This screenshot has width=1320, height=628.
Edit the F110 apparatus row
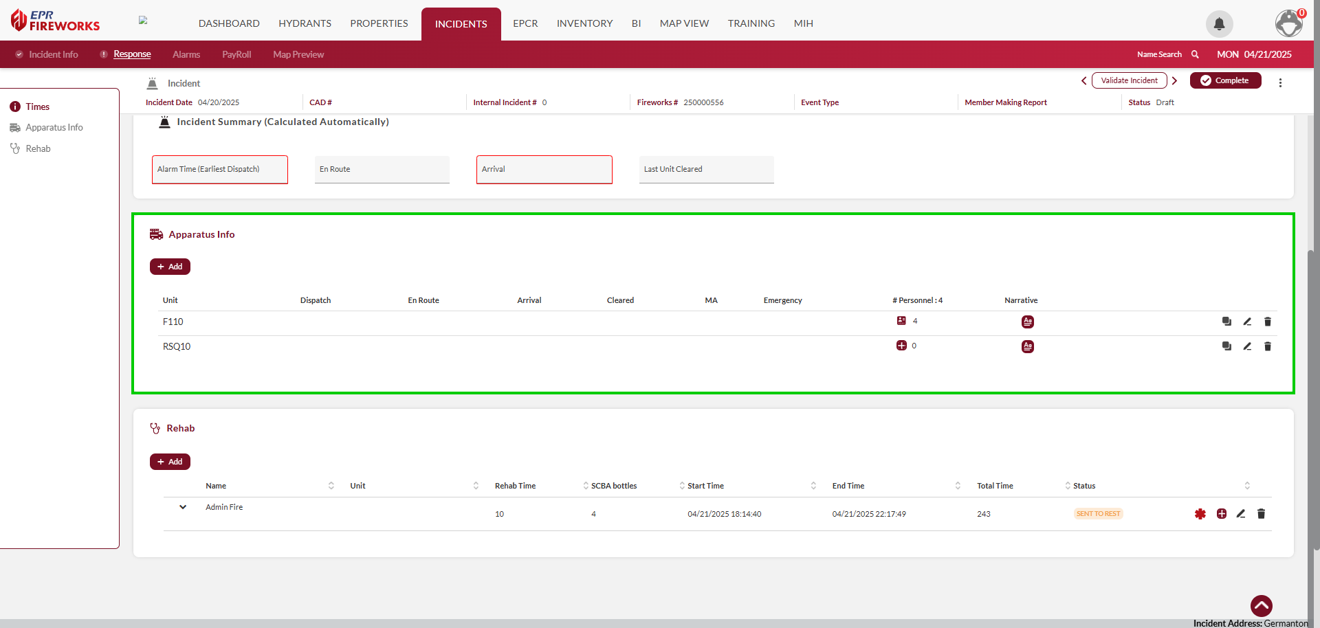pyautogui.click(x=1246, y=322)
